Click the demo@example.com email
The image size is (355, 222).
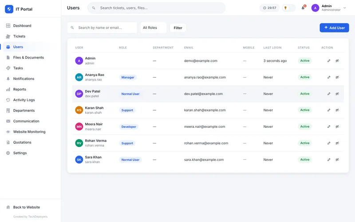(x=201, y=61)
